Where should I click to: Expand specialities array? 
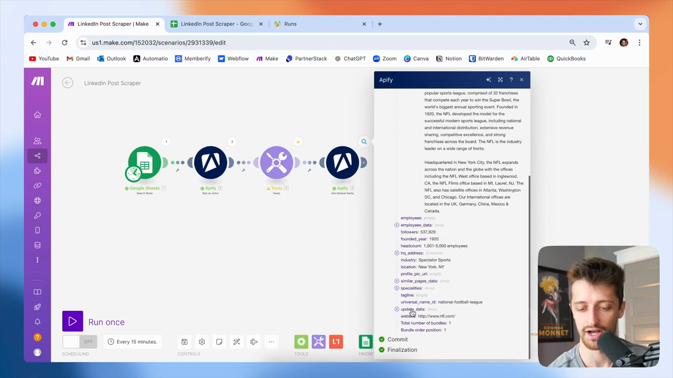pyautogui.click(x=397, y=288)
